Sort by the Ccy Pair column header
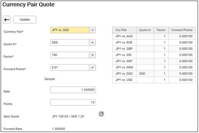The image size is (199, 133). 124,30
